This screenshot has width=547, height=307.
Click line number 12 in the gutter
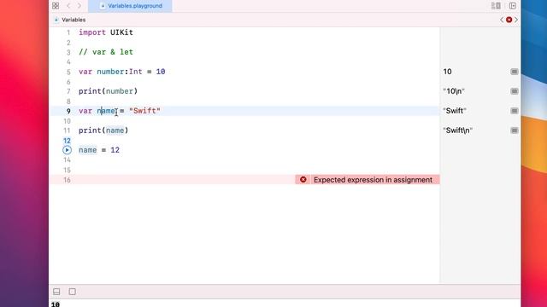tap(67, 141)
